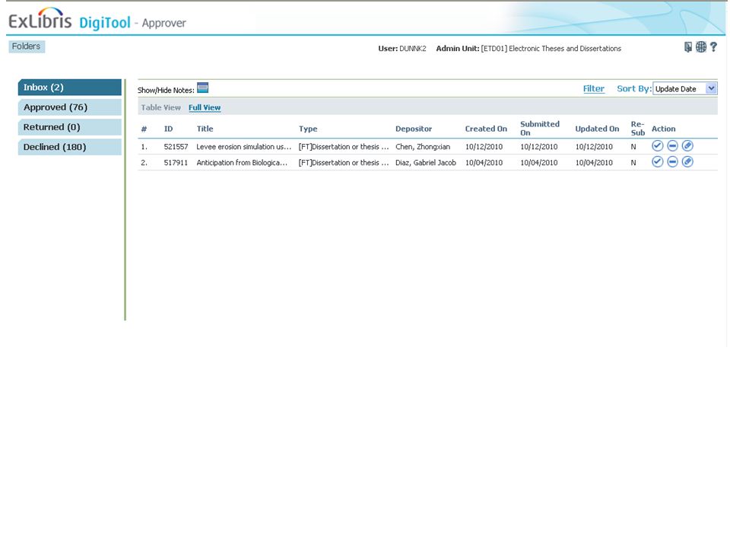Select ID 517911 cell

click(x=176, y=163)
